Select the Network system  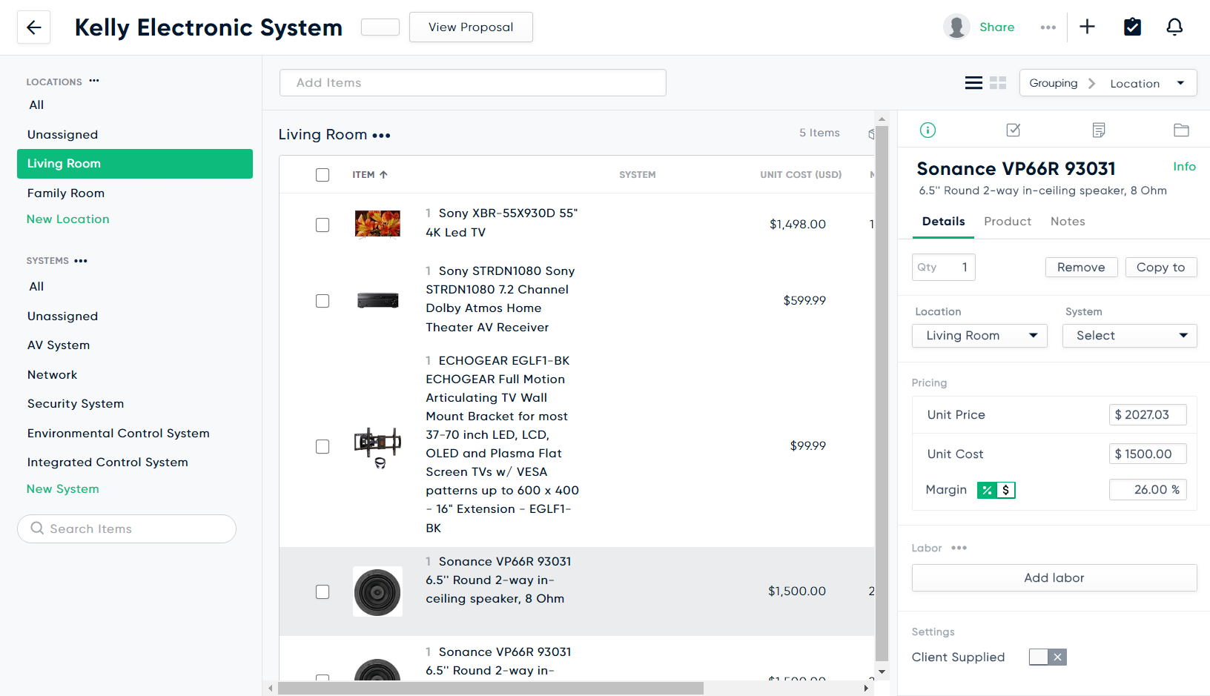tap(52, 375)
